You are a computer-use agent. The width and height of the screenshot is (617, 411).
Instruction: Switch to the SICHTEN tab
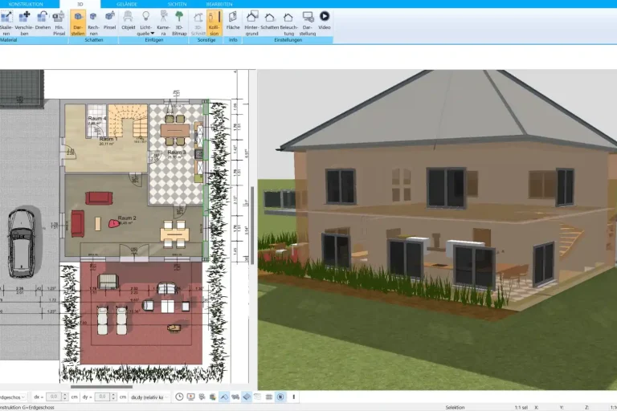click(177, 4)
